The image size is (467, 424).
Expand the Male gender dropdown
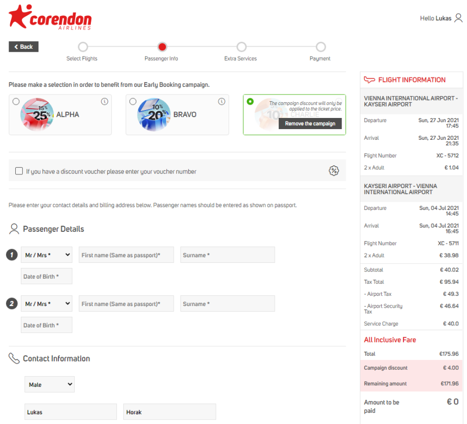[49, 384]
